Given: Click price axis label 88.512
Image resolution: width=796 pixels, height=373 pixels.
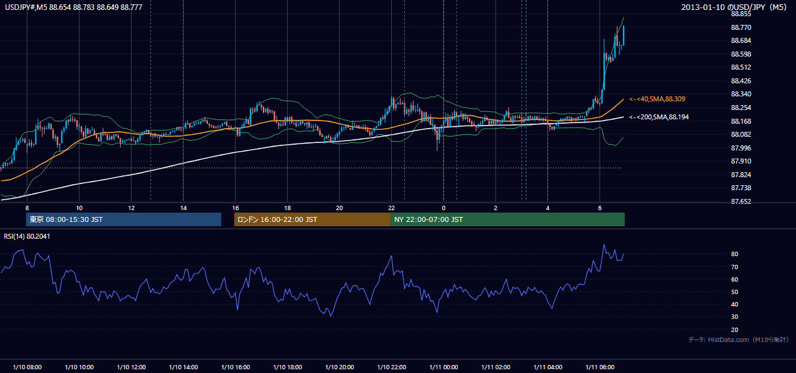Looking at the screenshot, I should coord(742,67).
